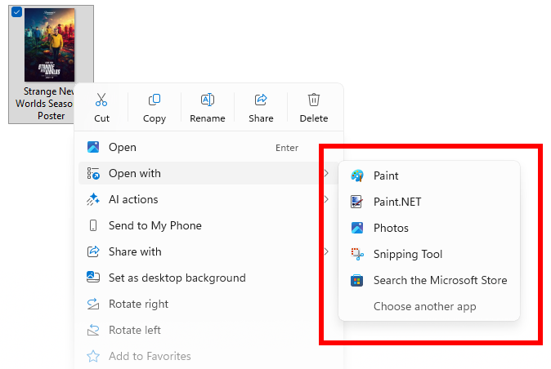Click the Delete trash can icon
551x369 pixels.
[314, 100]
